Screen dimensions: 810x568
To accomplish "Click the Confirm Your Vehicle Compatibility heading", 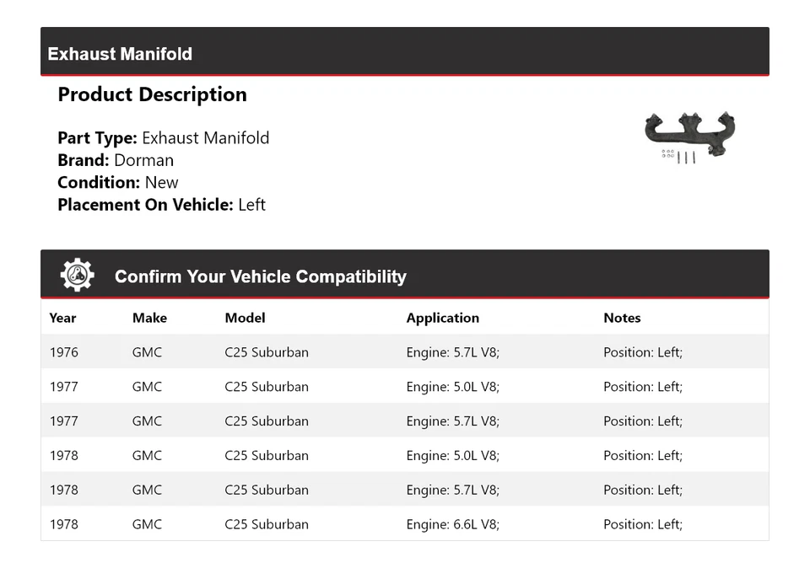I will point(260,276).
